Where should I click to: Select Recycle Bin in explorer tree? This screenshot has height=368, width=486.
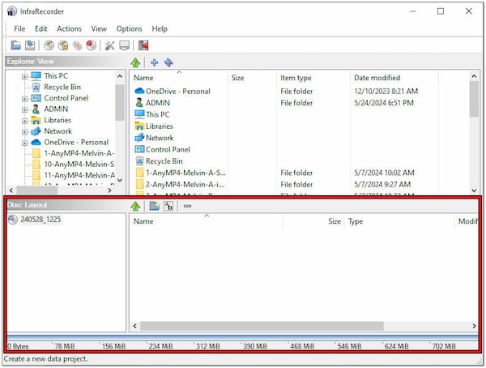coord(62,88)
